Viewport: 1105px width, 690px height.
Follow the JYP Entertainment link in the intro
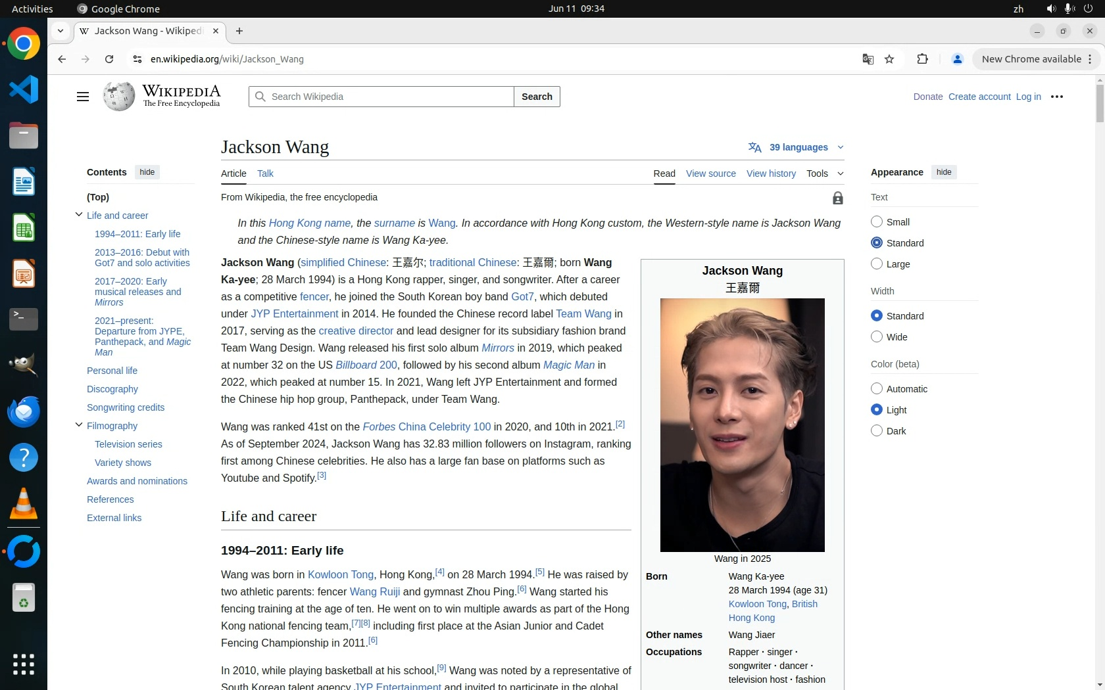(x=294, y=314)
